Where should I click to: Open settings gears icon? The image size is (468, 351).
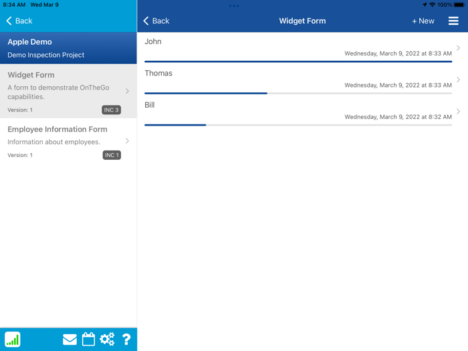pyautogui.click(x=107, y=340)
